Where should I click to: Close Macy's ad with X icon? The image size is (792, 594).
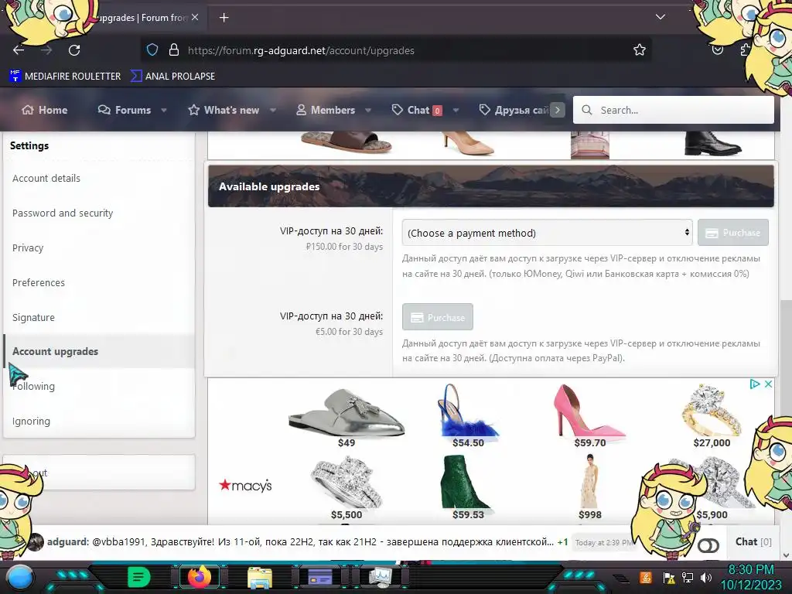point(768,384)
